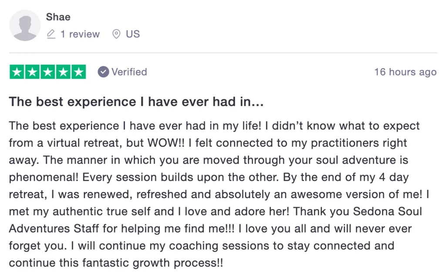Click the fourth green rating star
Viewport: 446px width, 277px height.
click(x=63, y=72)
